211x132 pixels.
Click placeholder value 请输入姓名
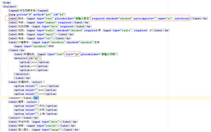[x=82, y=18]
